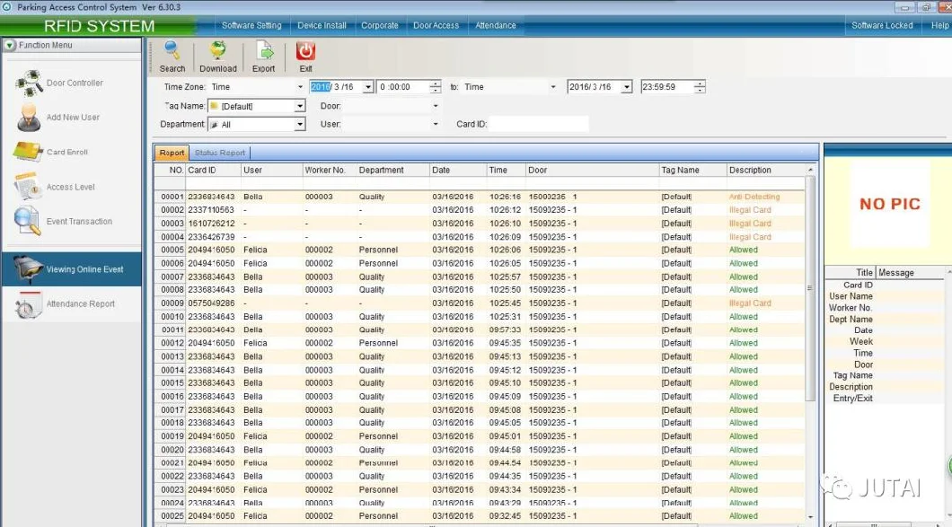This screenshot has width=952, height=527.
Task: Sort by Tag Name column header
Action: coord(692,171)
